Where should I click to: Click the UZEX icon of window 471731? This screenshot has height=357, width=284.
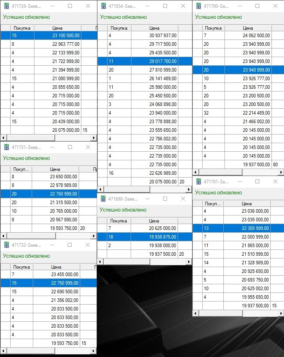coord(7,147)
